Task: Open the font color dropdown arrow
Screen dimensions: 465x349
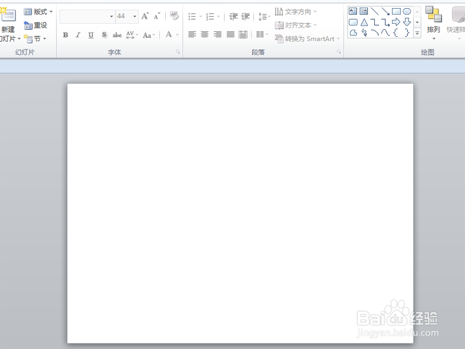Action: click(177, 35)
